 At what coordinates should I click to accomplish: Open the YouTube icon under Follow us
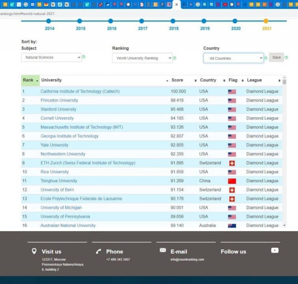(275, 250)
